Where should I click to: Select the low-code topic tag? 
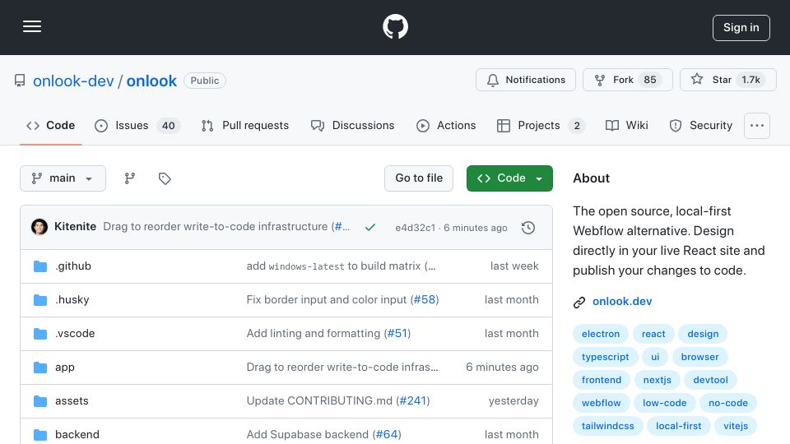[665, 403]
